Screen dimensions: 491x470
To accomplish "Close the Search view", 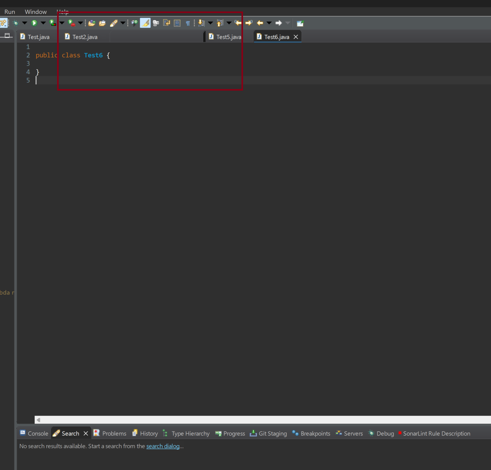I will click(86, 433).
